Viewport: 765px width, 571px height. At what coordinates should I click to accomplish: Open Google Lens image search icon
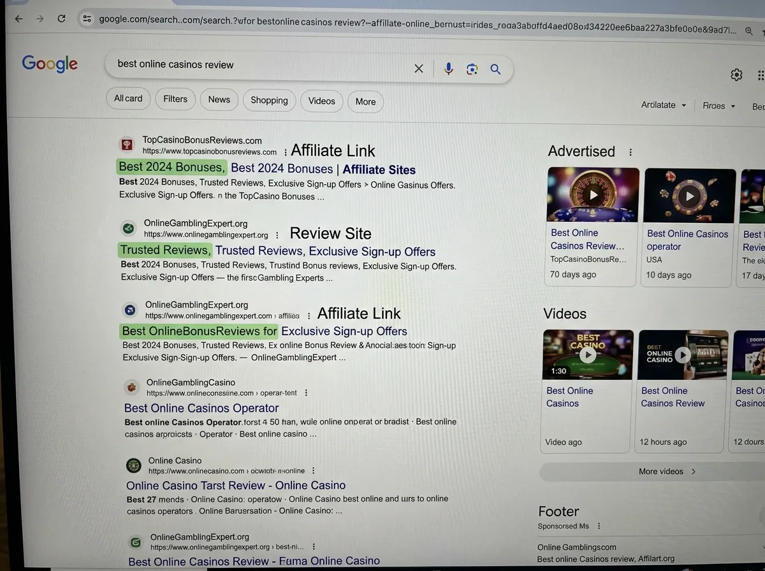point(472,69)
